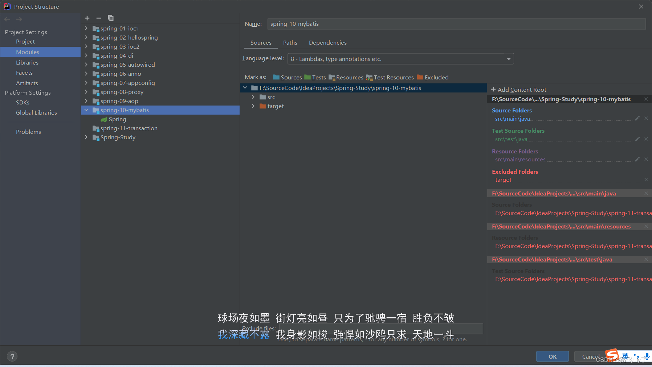Close the Project Structure dialog
Image resolution: width=652 pixels, height=367 pixels.
(x=641, y=7)
